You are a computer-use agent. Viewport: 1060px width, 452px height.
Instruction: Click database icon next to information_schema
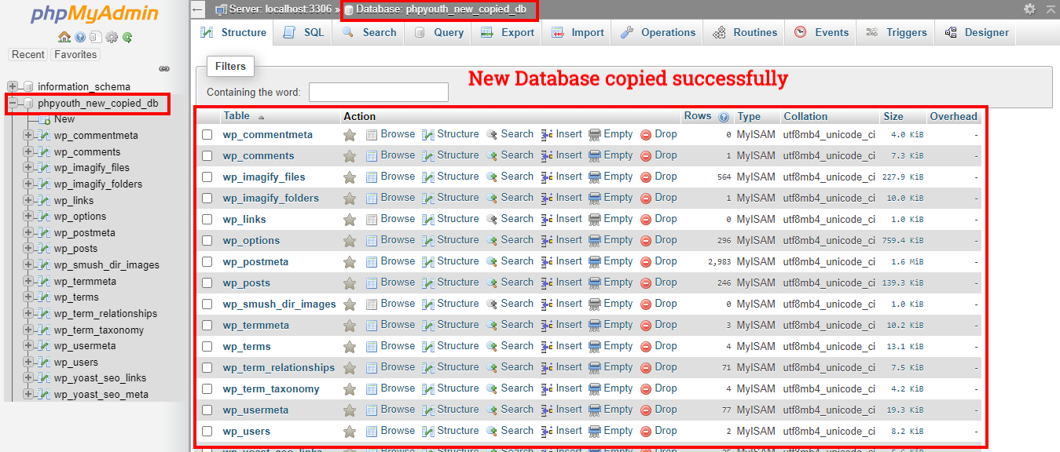pyautogui.click(x=29, y=87)
